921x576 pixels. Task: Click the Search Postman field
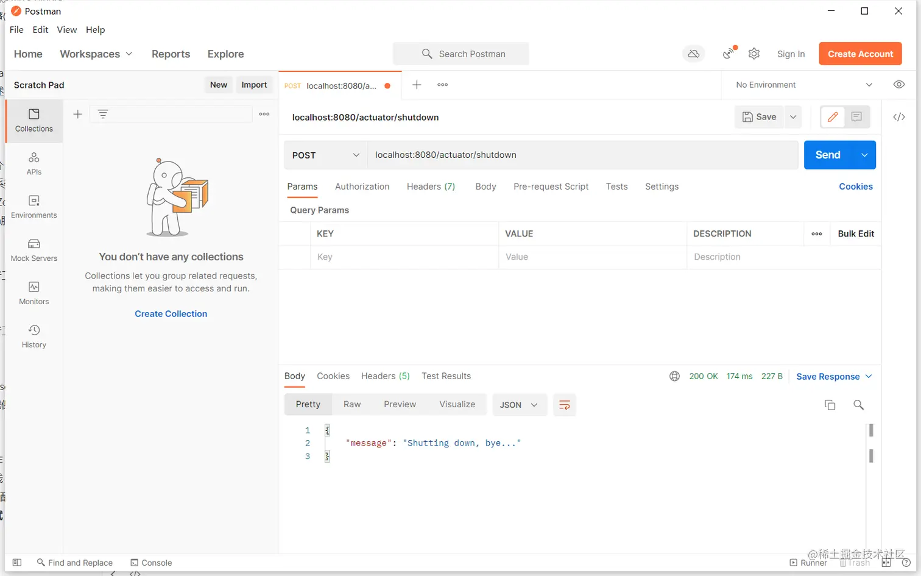click(461, 54)
